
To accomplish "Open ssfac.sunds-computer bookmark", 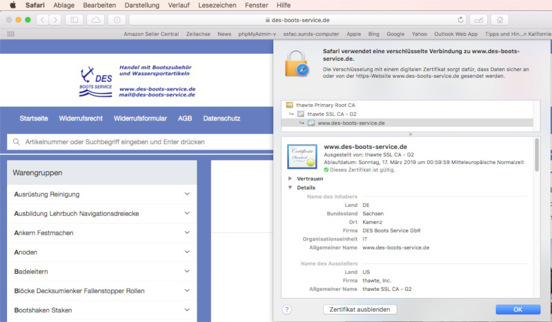I will point(311,34).
